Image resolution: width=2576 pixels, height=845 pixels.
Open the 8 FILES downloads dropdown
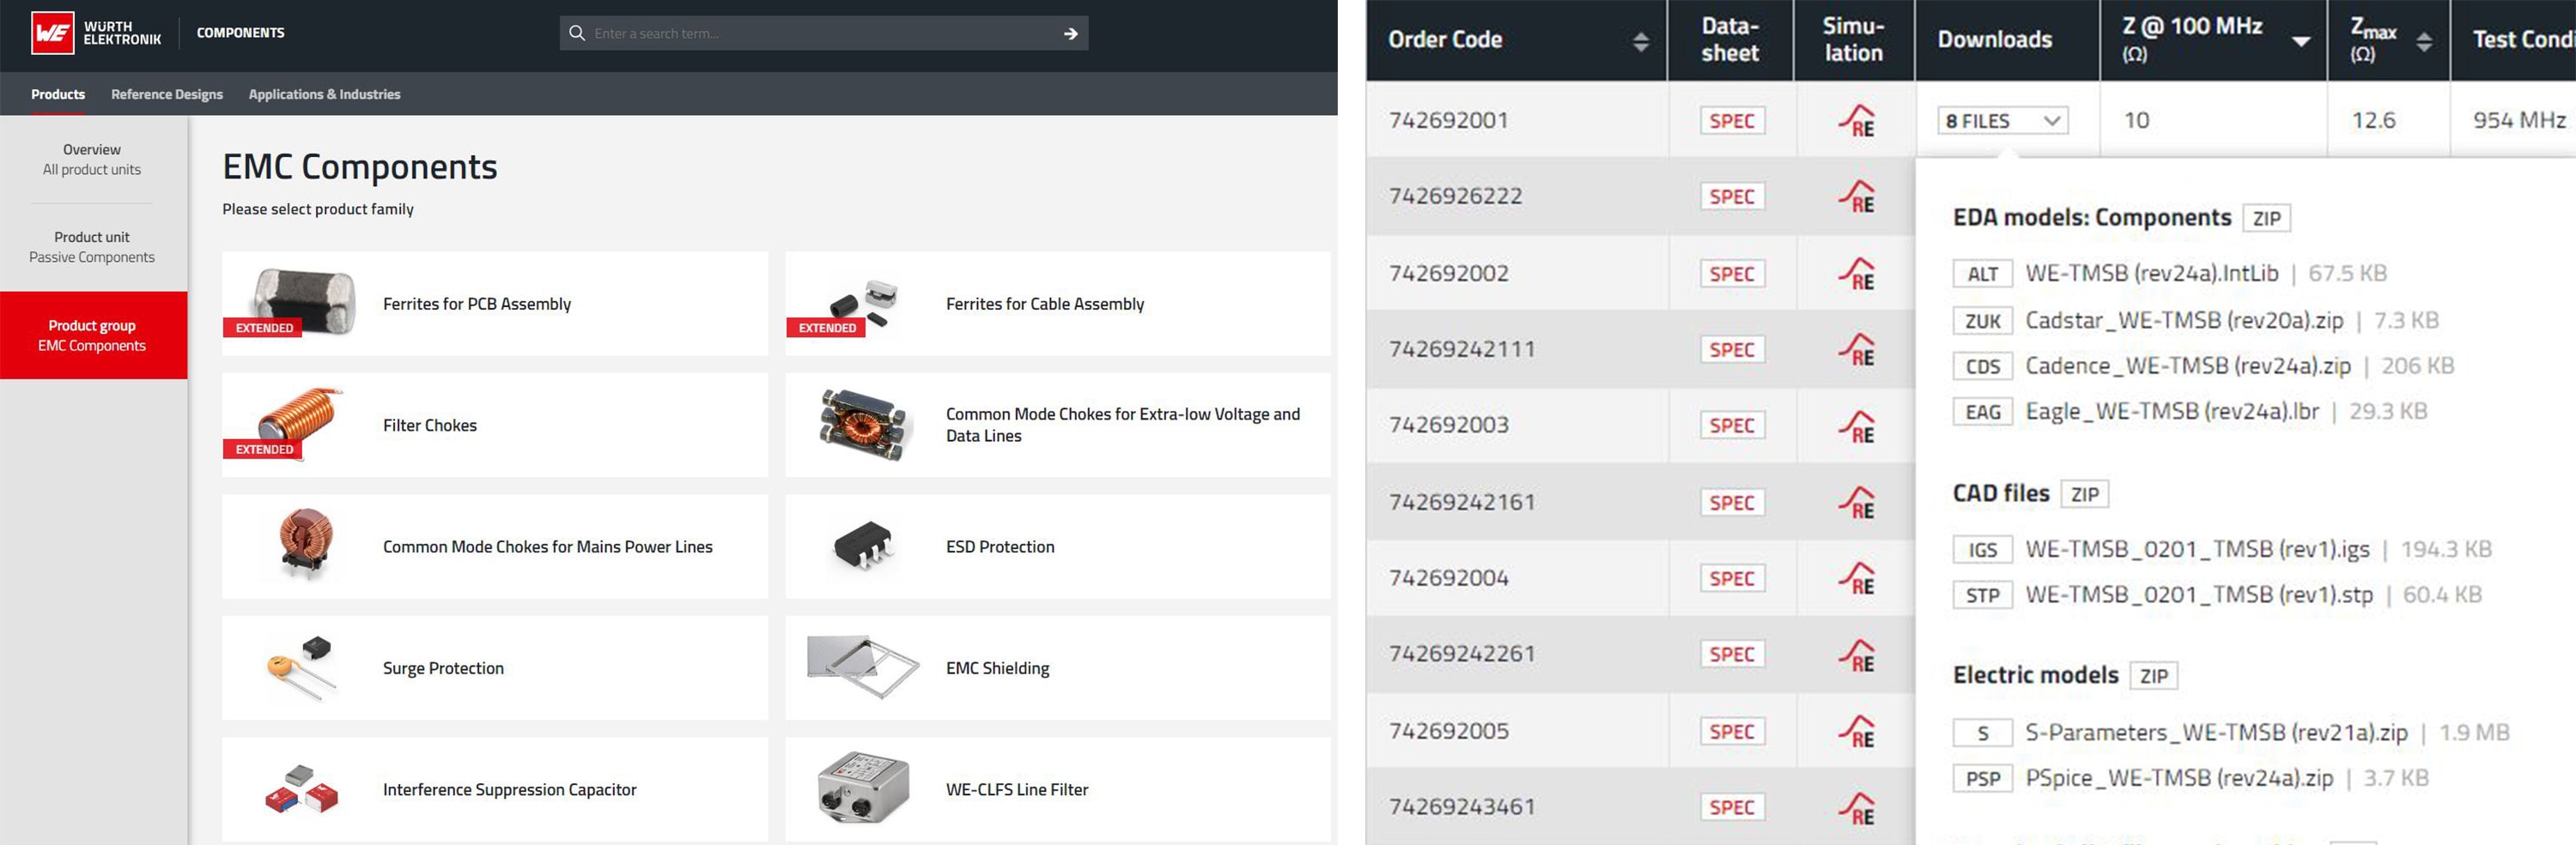click(2000, 120)
